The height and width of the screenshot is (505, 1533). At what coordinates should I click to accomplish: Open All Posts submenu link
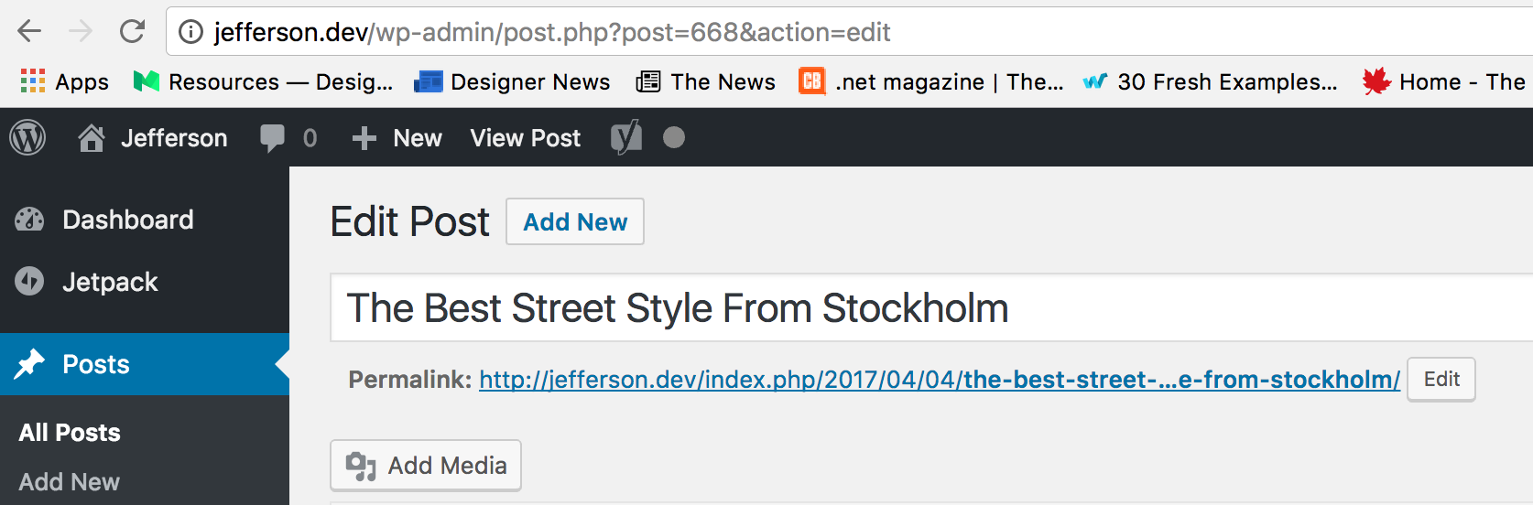point(70,433)
